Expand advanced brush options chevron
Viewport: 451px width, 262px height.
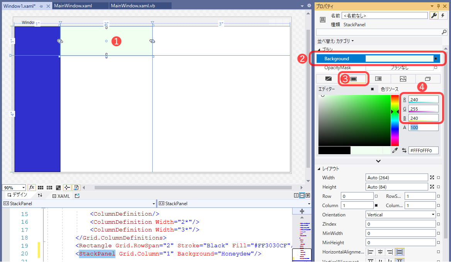[378, 161]
